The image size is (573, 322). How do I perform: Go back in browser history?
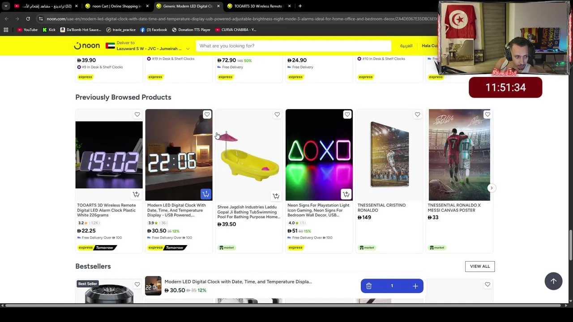pos(6,19)
